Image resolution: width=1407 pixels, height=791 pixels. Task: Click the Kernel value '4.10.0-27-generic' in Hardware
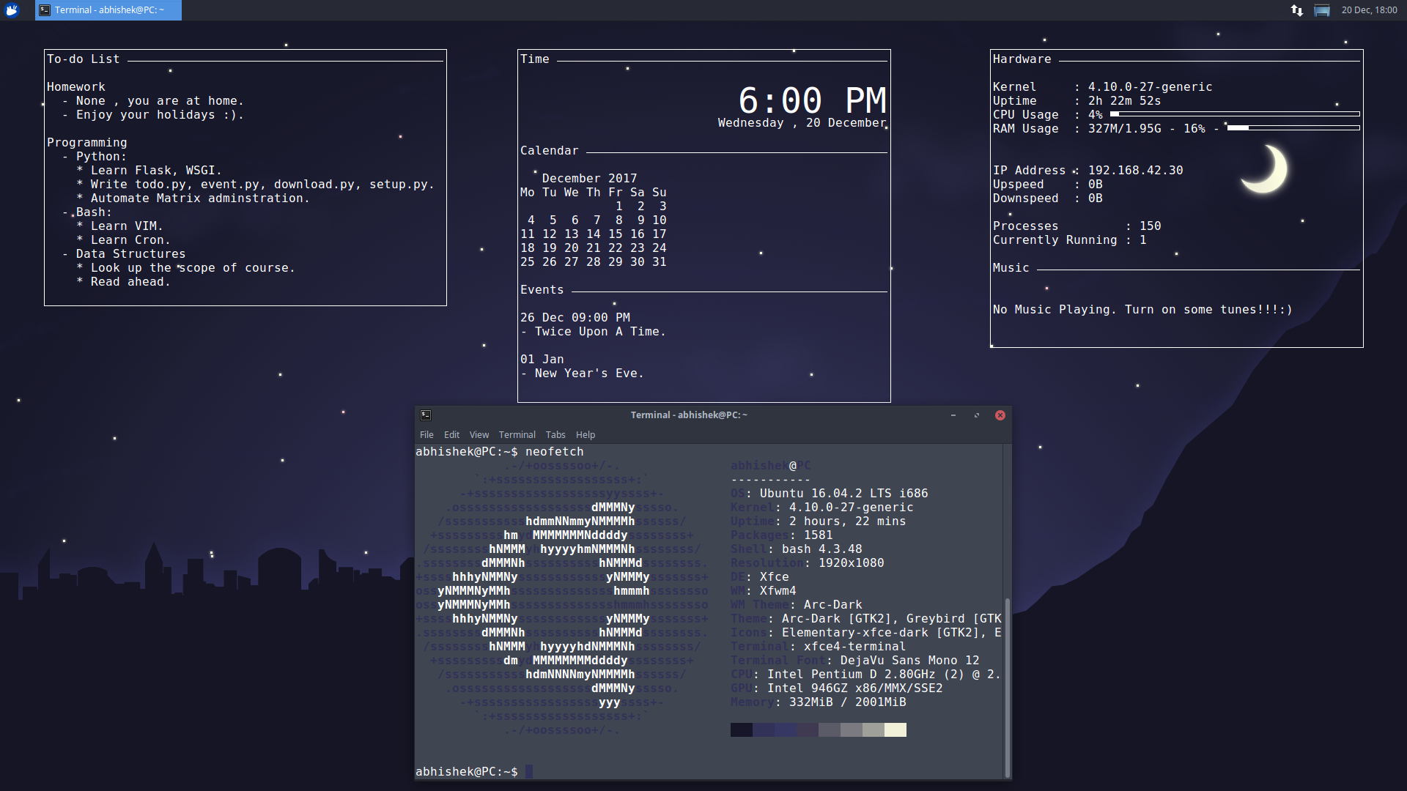[x=1150, y=87]
